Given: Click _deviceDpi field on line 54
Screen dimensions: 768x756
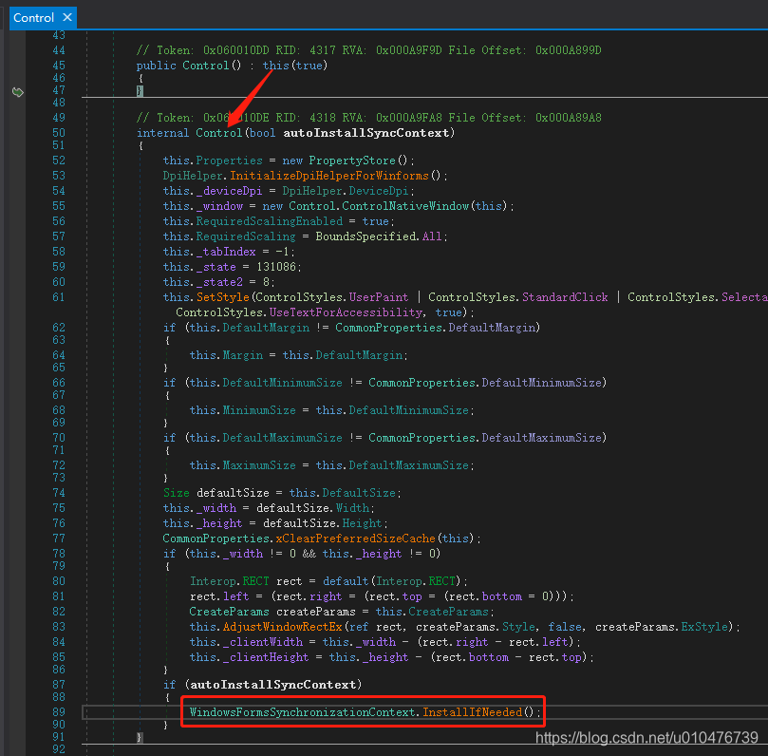Looking at the screenshot, I should point(229,191).
